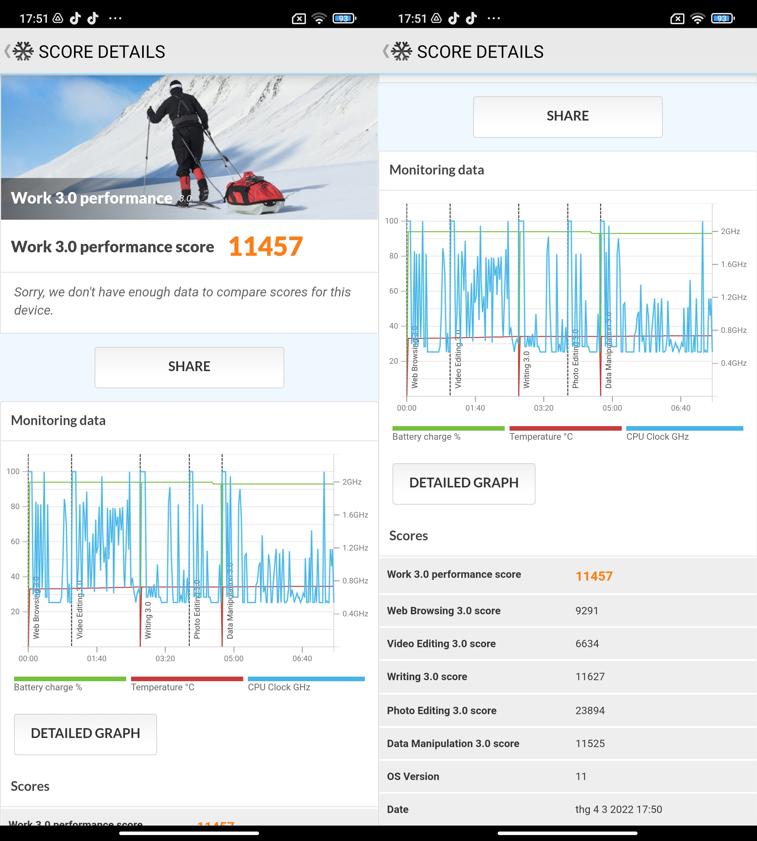The width and height of the screenshot is (757, 841).
Task: Tap 'Monitoring data' heading on the right screen
Action: point(437,170)
